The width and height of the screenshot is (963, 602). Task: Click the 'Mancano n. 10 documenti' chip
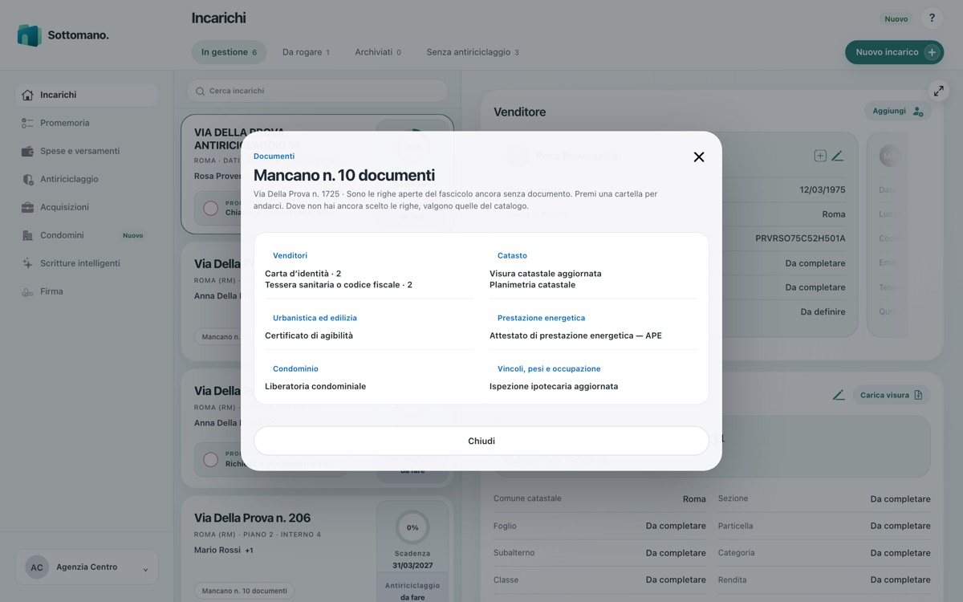(245, 591)
